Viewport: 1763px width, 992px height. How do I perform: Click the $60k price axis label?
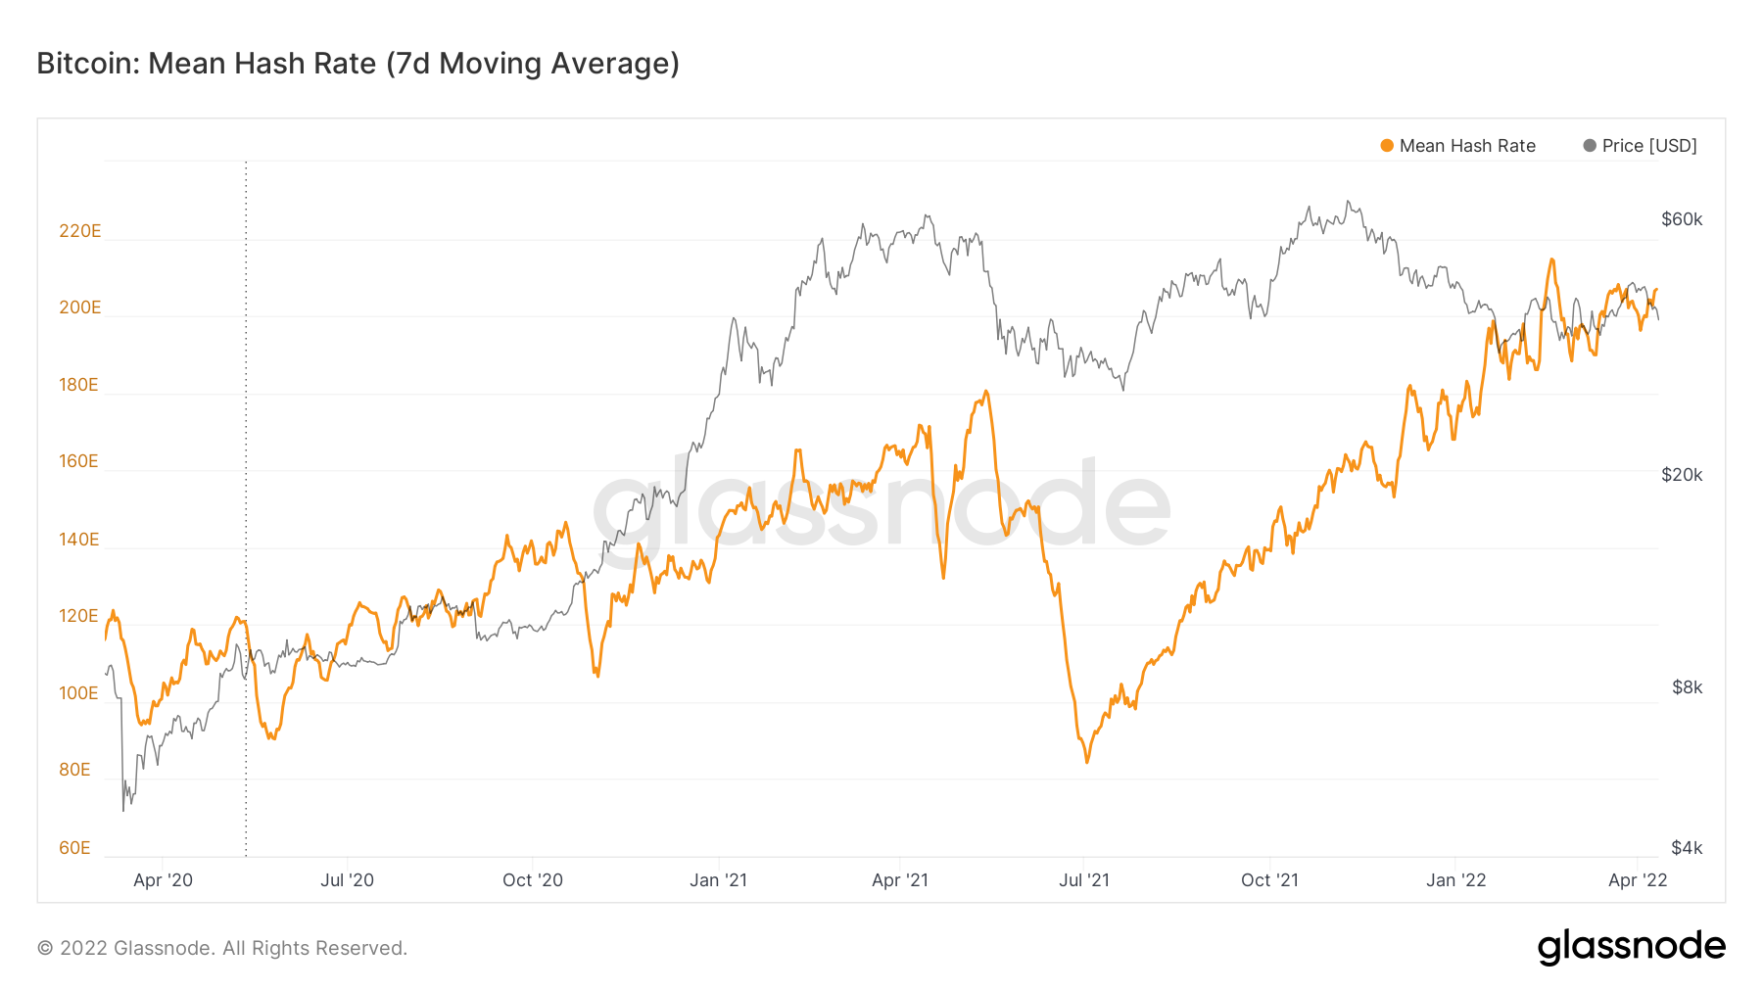(1682, 219)
